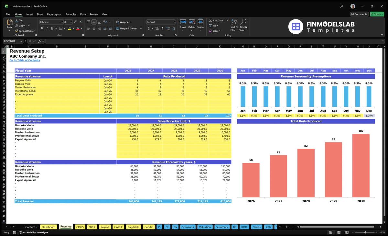Click the Increase Font Size icon
This screenshot has height=236, width=388.
(x=76, y=22)
